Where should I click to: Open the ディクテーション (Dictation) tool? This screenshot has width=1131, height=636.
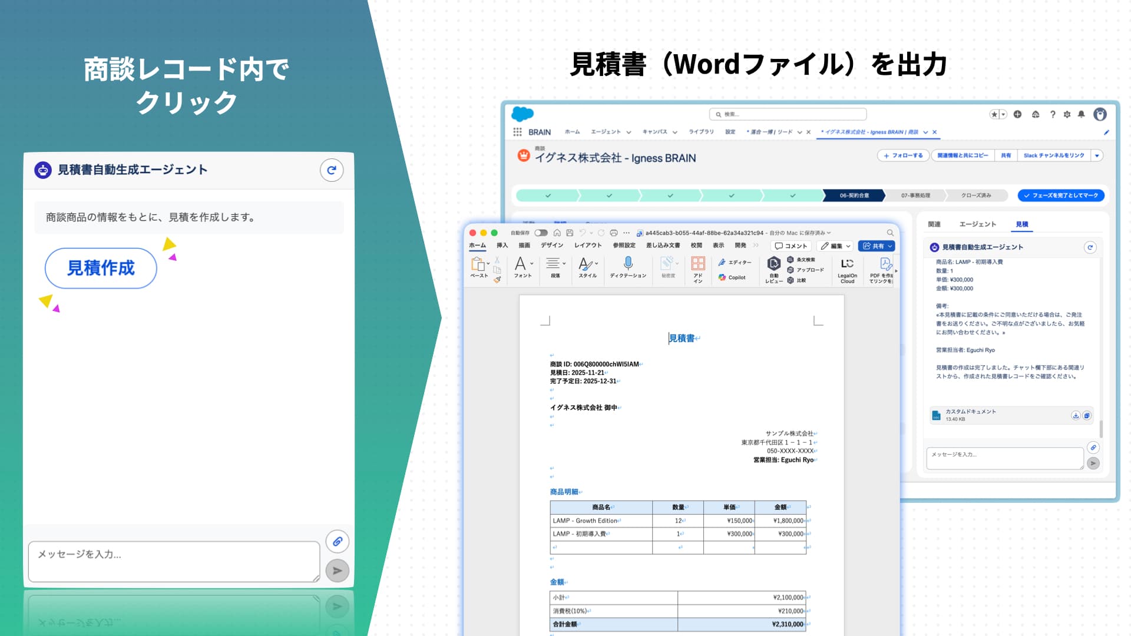628,269
